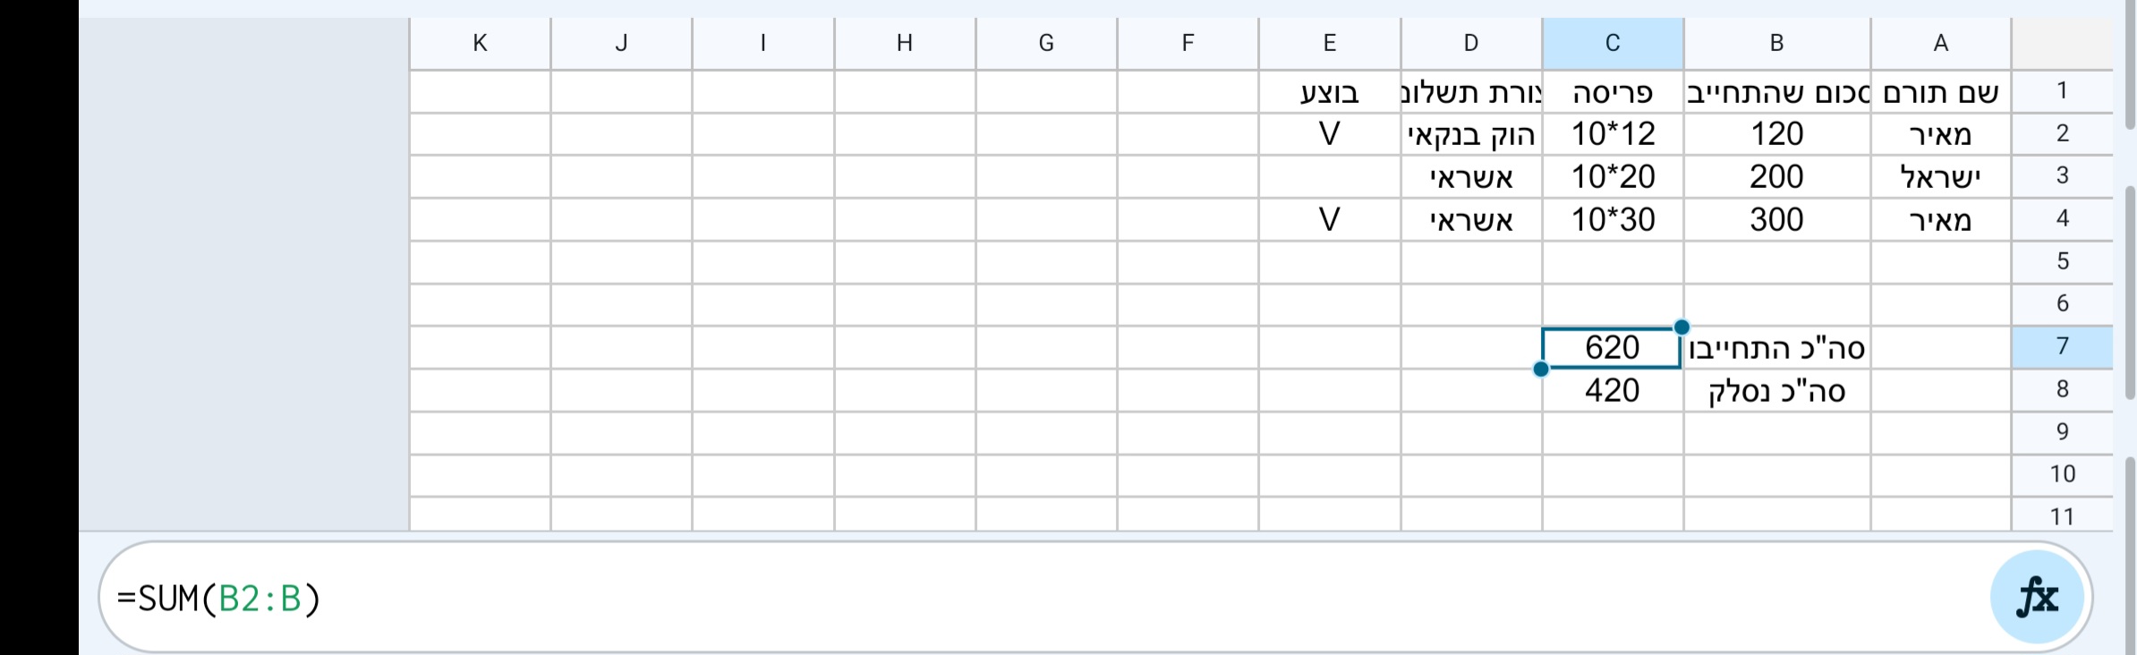Select the cell containing 620
Image resolution: width=2137 pixels, height=655 pixels.
(1612, 347)
